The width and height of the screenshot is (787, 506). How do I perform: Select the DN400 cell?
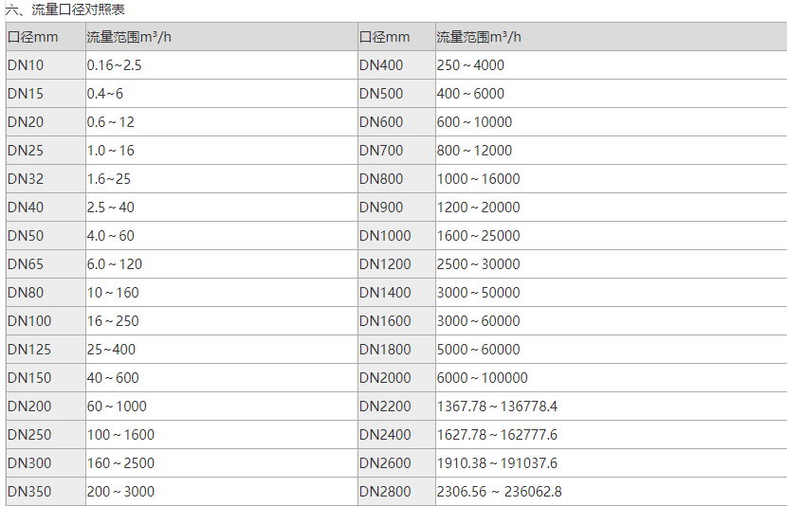point(381,65)
